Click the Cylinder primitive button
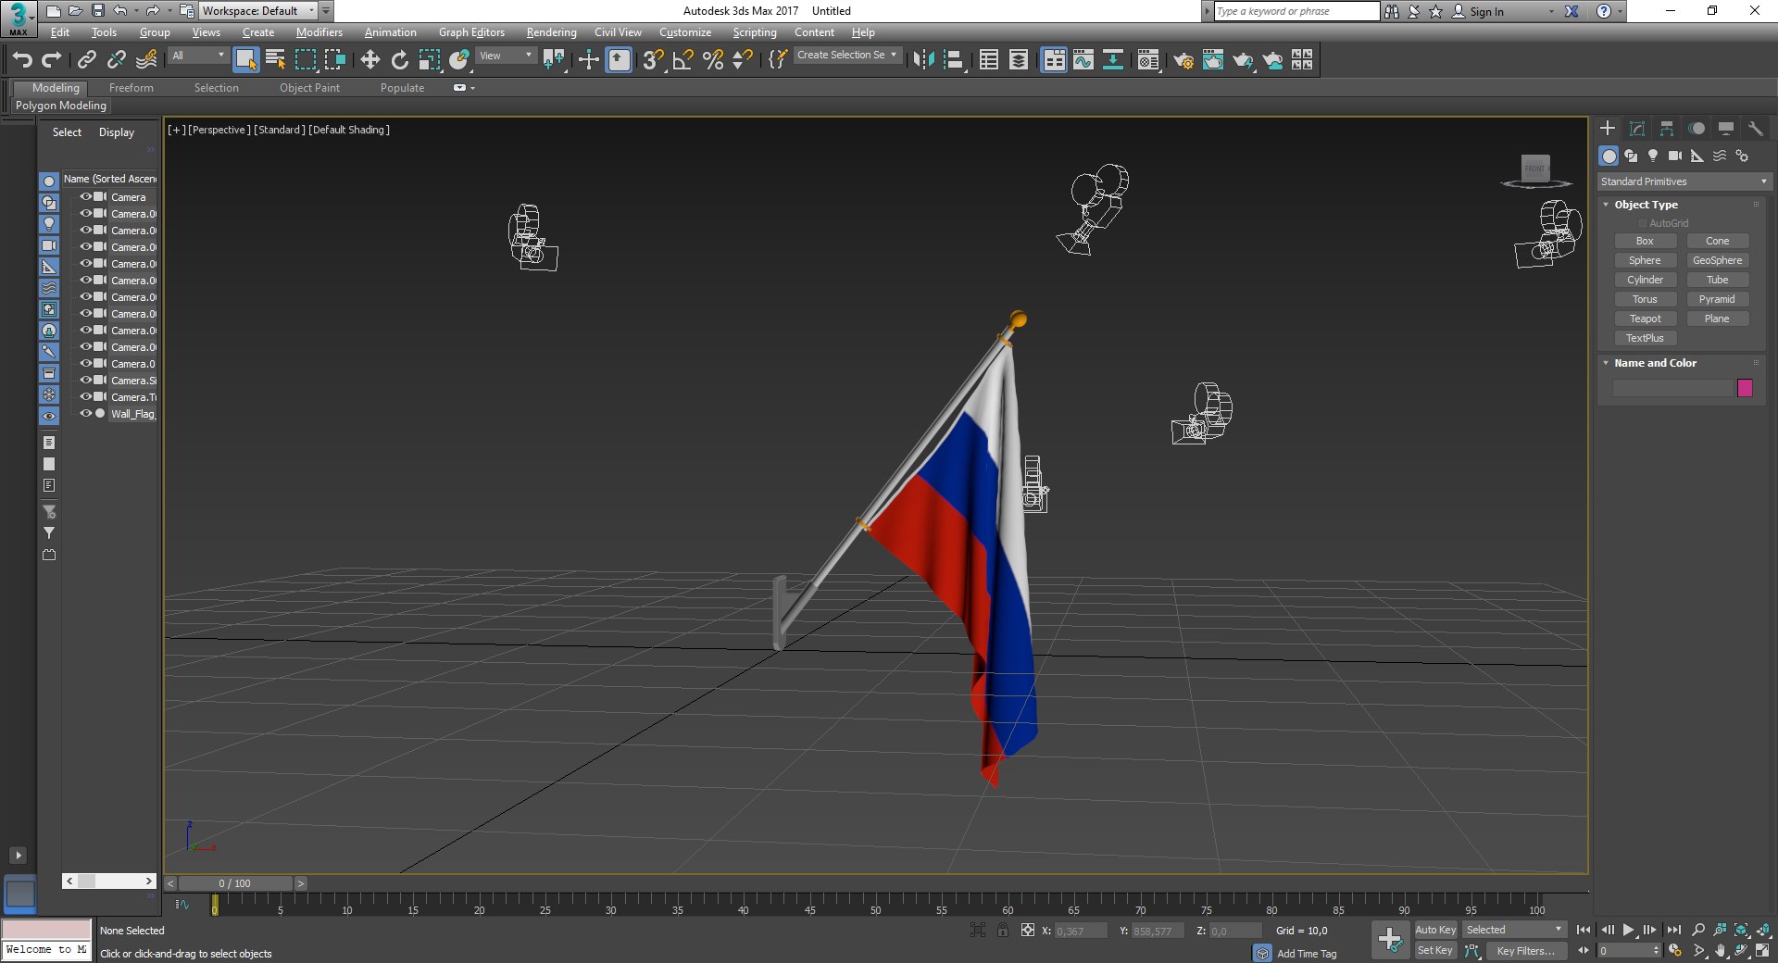1778x963 pixels. (x=1645, y=280)
